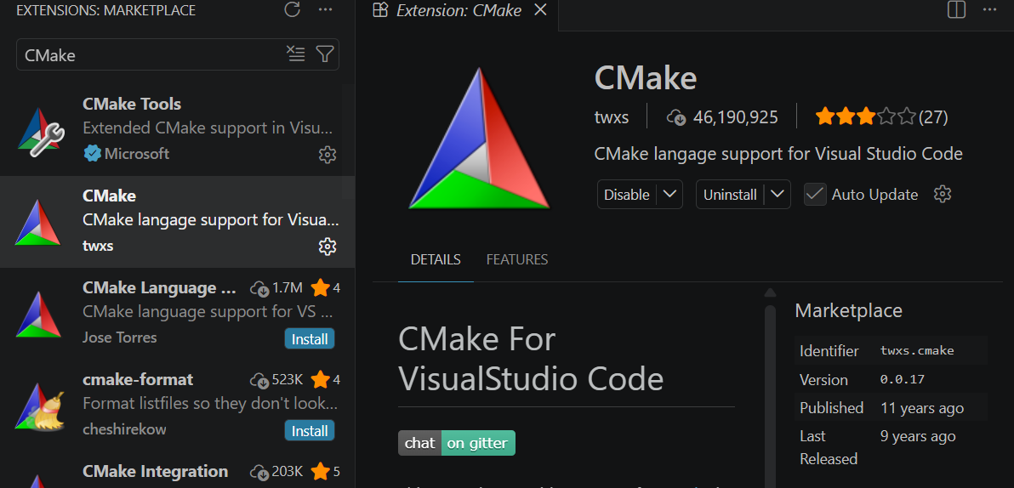The image size is (1014, 488).
Task: Open the twxs publisher link
Action: [x=611, y=117]
